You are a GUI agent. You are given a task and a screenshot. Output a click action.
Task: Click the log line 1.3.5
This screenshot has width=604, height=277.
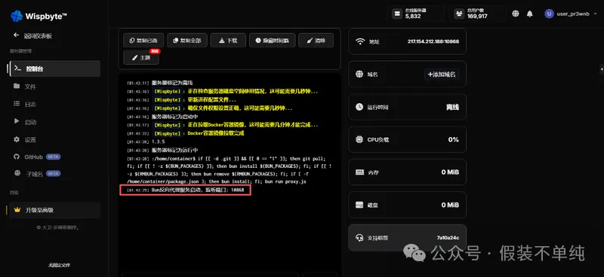click(159, 142)
